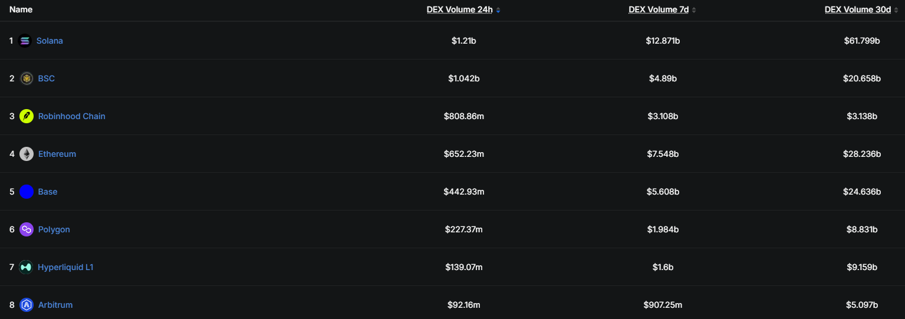Viewport: 905px width, 319px height.
Task: Open the Robinhood Chain link
Action: [72, 116]
